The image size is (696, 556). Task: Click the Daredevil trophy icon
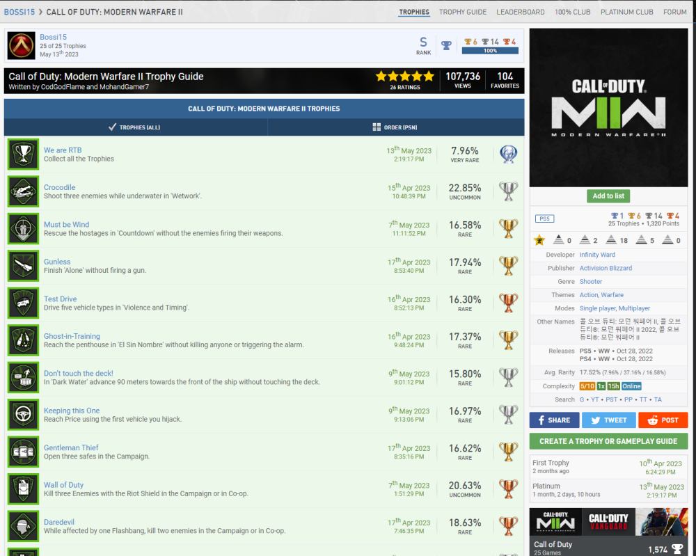pos(23,526)
